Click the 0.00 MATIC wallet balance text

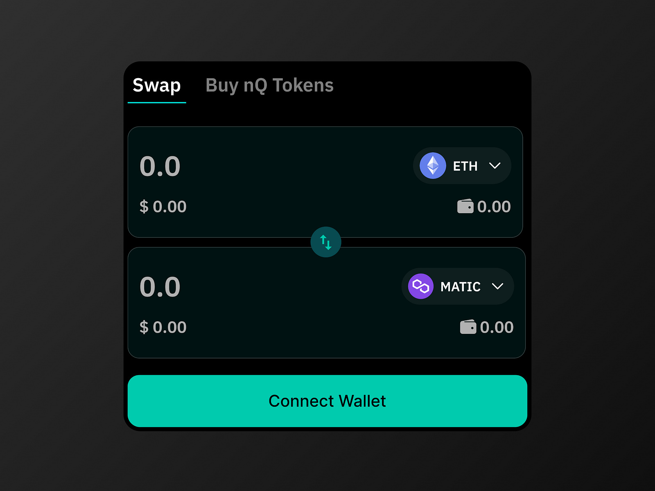pos(497,327)
